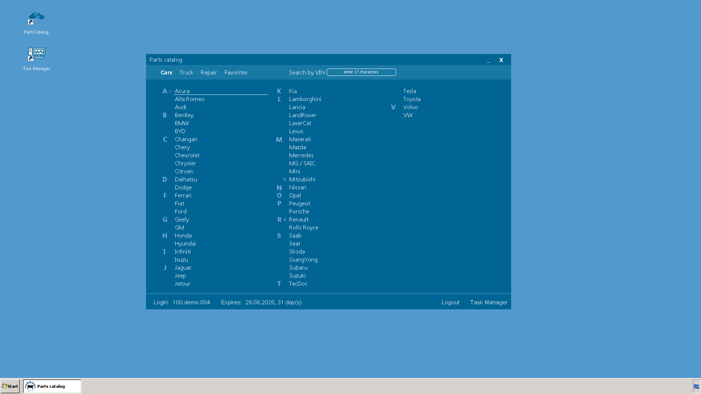
Task: Switch to the Truck tab
Action: pyautogui.click(x=186, y=73)
